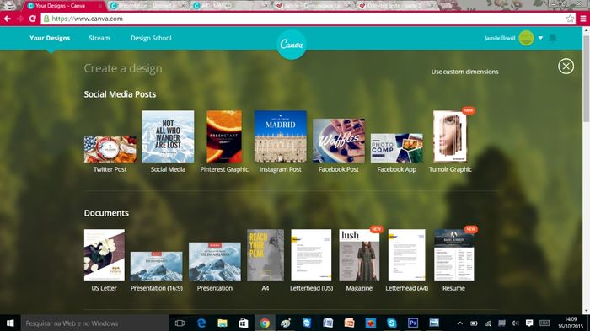Open Microsoft Word from taskbar
Viewport: 590px width, 331px height.
tap(328, 323)
